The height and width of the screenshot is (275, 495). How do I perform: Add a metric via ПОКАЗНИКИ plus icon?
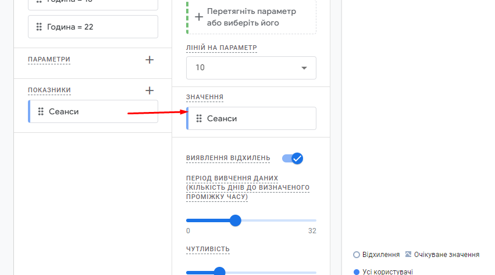[x=149, y=91]
